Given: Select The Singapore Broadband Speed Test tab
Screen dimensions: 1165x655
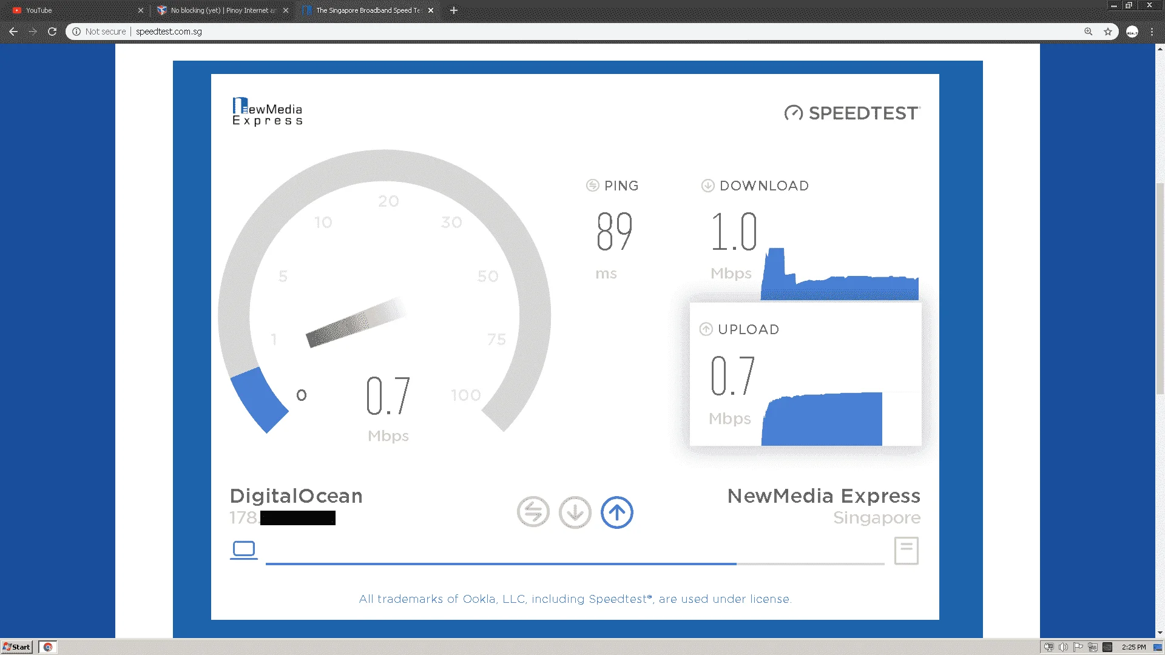Looking at the screenshot, I should click(x=367, y=10).
